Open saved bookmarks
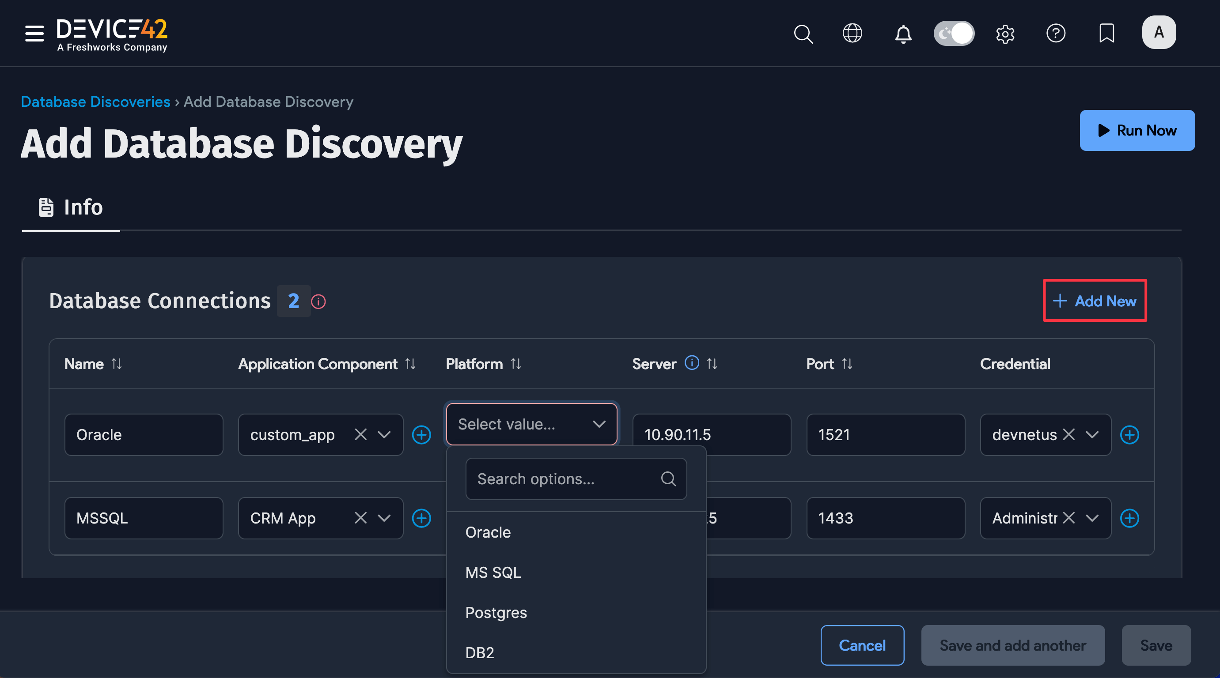This screenshot has height=678, width=1220. click(x=1107, y=34)
